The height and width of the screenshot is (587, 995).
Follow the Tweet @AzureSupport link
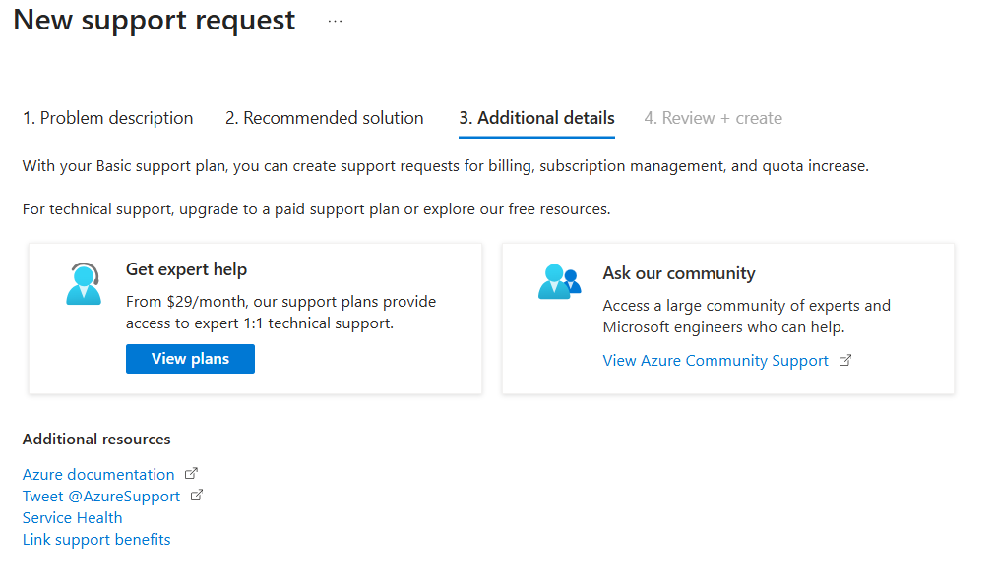pyautogui.click(x=101, y=496)
